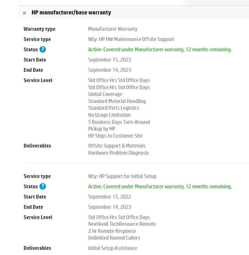Click HP Ships to Customer Site entry

pos(115,136)
